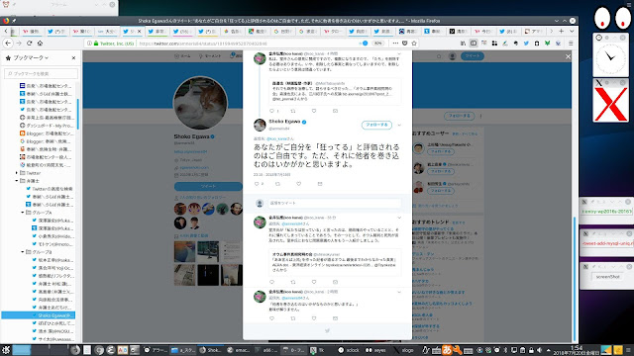The height and width of the screenshot is (356, 634).
Task: Follow Shoko Egawa in the tweet dialog
Action: point(376,126)
